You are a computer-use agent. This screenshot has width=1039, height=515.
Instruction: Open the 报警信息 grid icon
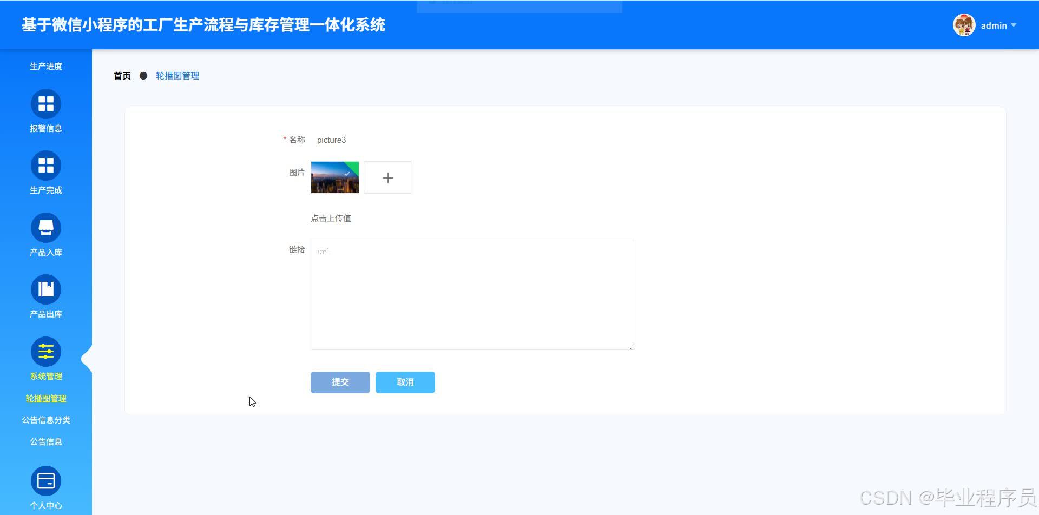[46, 104]
